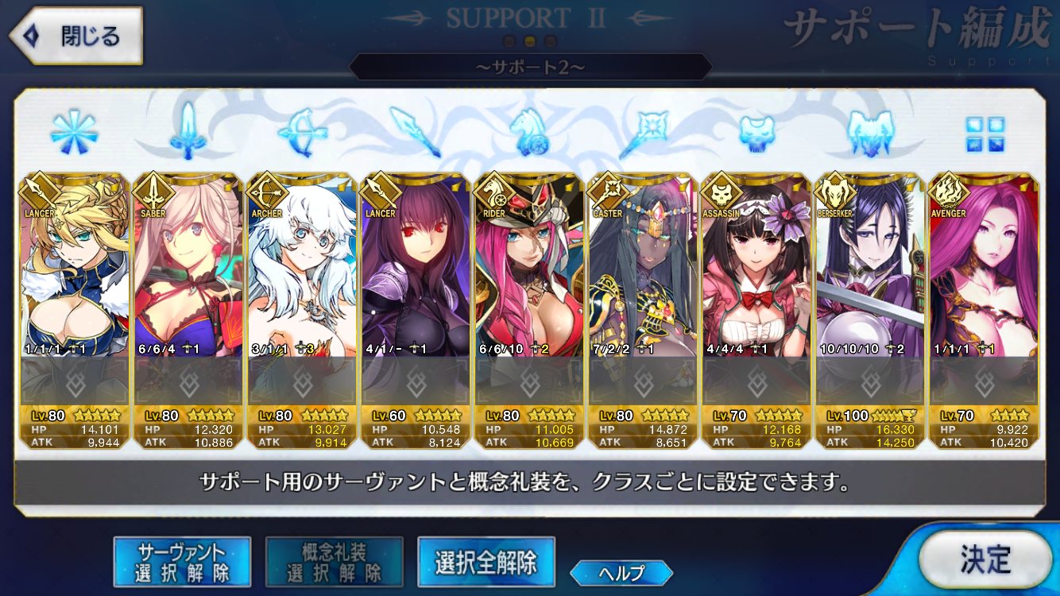
Task: Select the Lv.80 Saber servant card
Action: coord(188,311)
